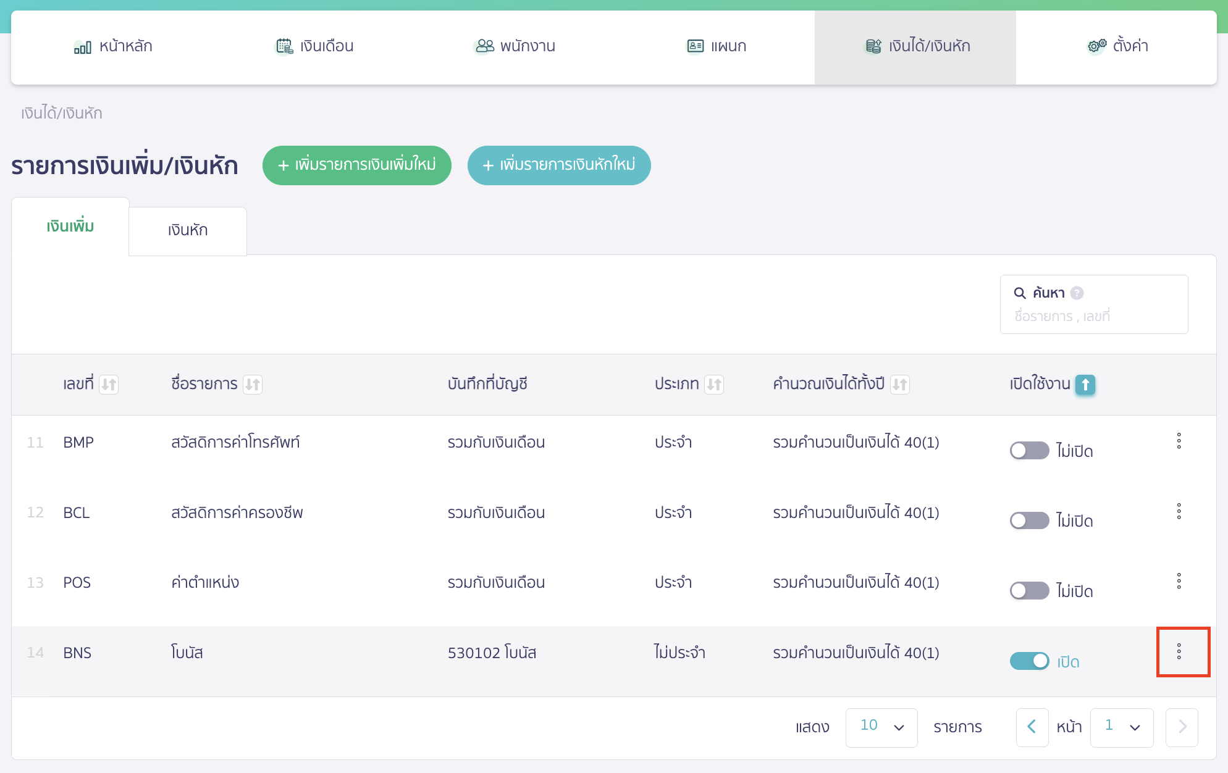Image resolution: width=1228 pixels, height=773 pixels.
Task: Open the rows-per-page 10 dropdown
Action: (881, 727)
